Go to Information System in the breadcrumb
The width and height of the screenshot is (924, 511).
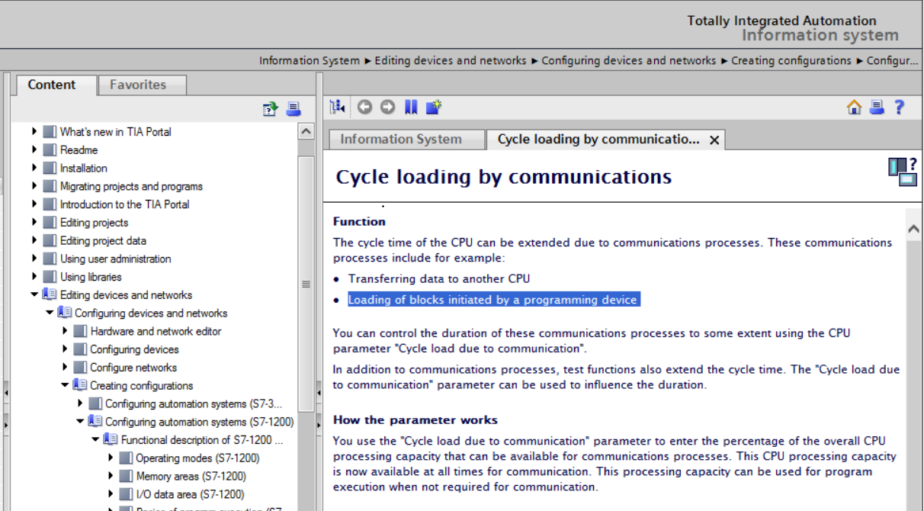pos(310,60)
